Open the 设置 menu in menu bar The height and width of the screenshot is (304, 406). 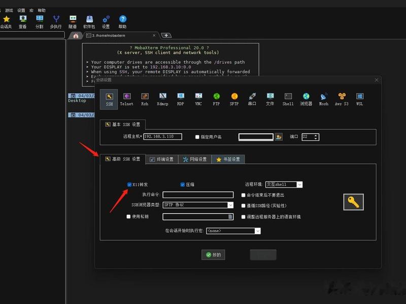[x=21, y=10]
